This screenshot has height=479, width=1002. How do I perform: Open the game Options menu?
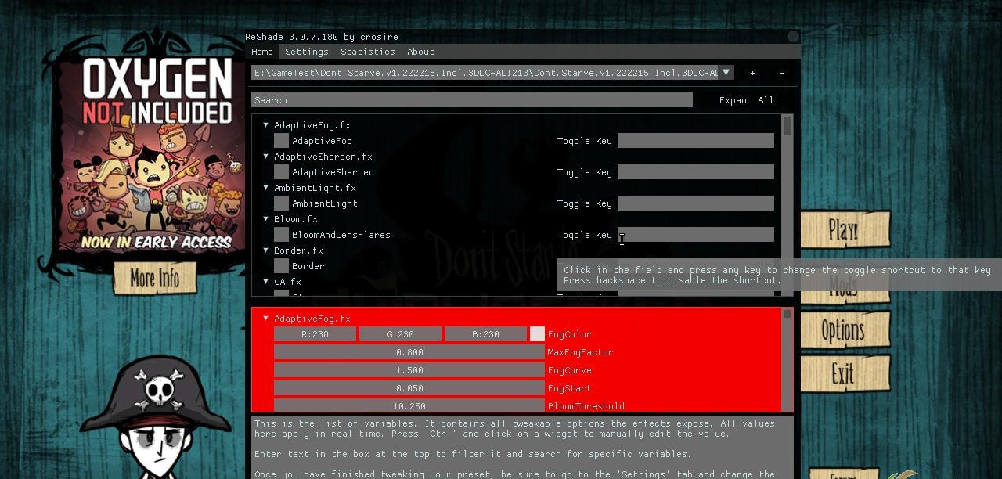pyautogui.click(x=844, y=331)
